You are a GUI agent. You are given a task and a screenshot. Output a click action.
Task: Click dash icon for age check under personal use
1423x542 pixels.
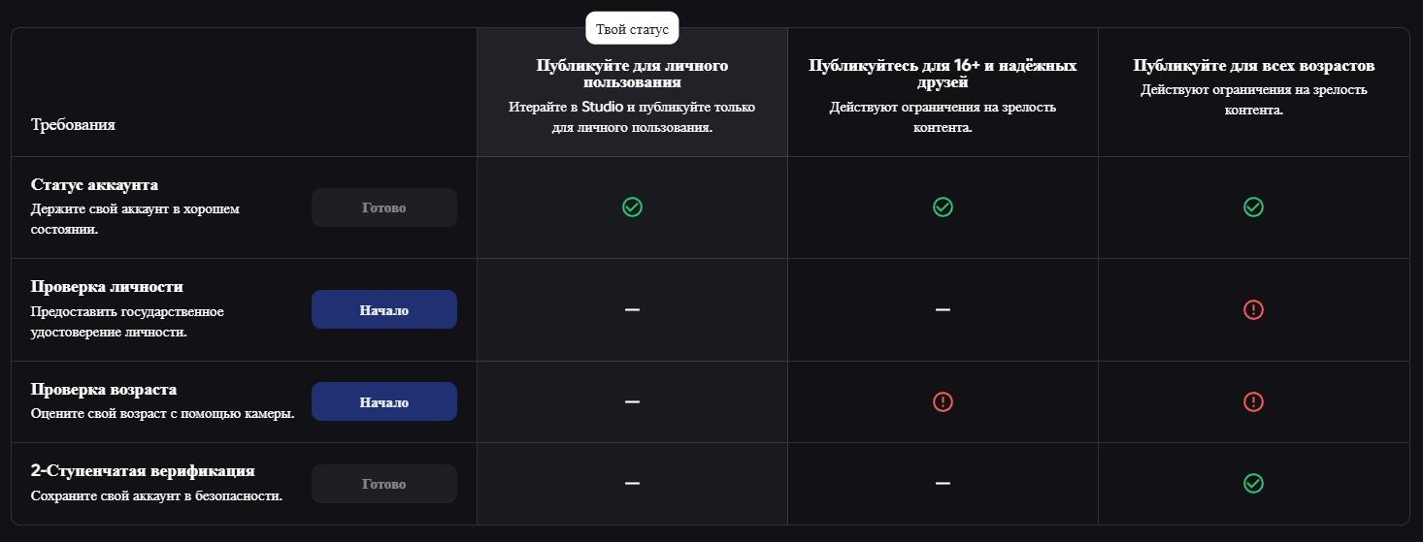[632, 401]
